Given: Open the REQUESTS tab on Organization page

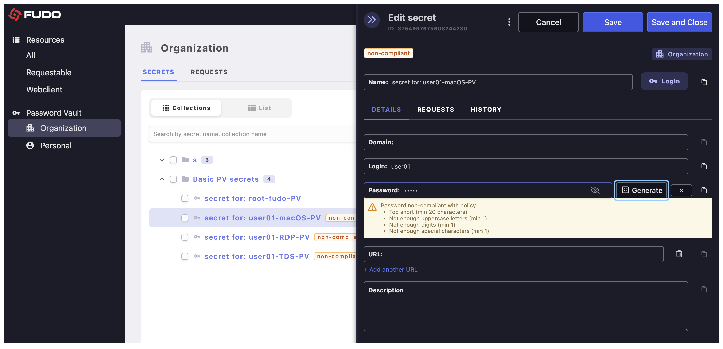Looking at the screenshot, I should [x=209, y=72].
